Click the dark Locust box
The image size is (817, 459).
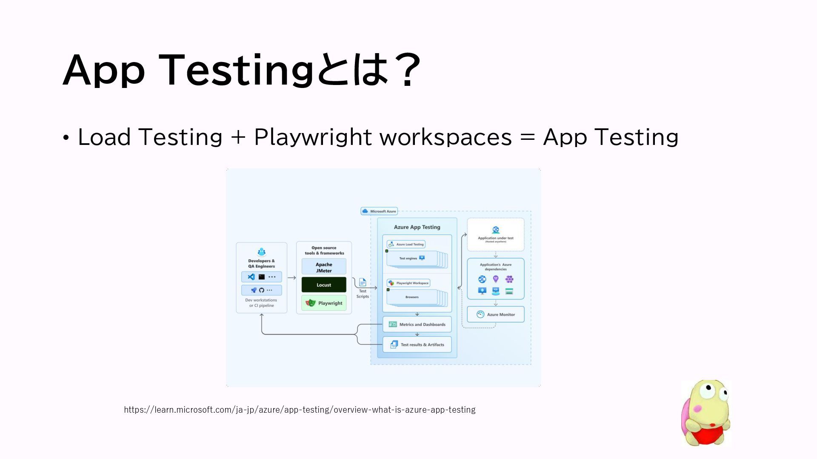click(x=324, y=285)
